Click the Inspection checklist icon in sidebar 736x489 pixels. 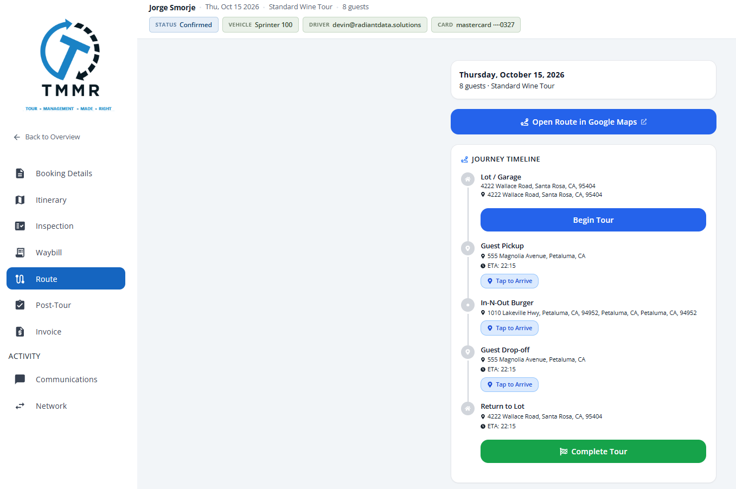click(x=20, y=226)
